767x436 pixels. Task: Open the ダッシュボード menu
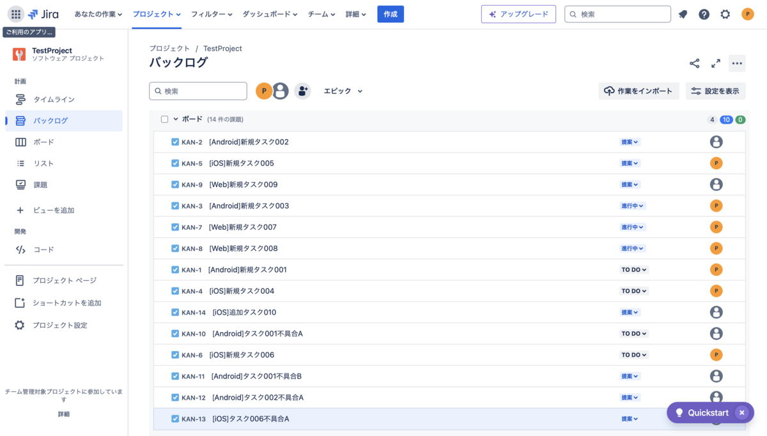pyautogui.click(x=270, y=13)
